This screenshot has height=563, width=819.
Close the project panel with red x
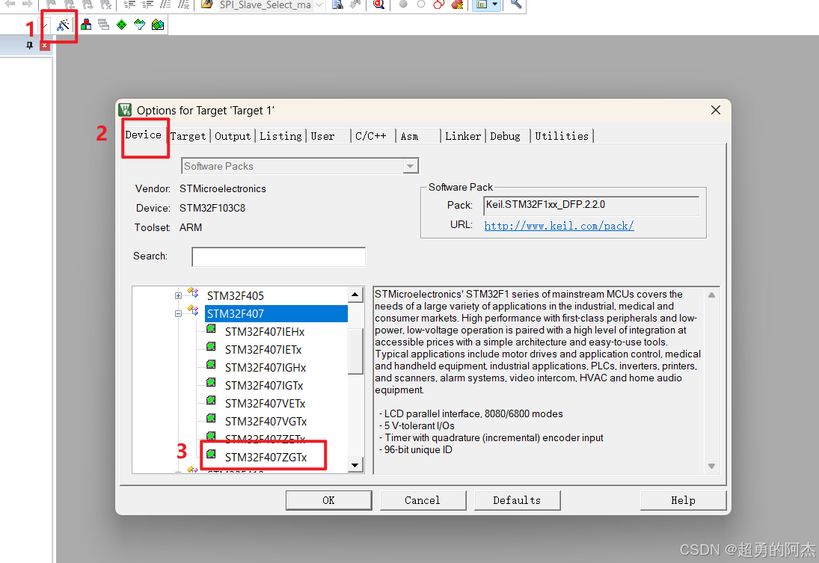pos(44,46)
